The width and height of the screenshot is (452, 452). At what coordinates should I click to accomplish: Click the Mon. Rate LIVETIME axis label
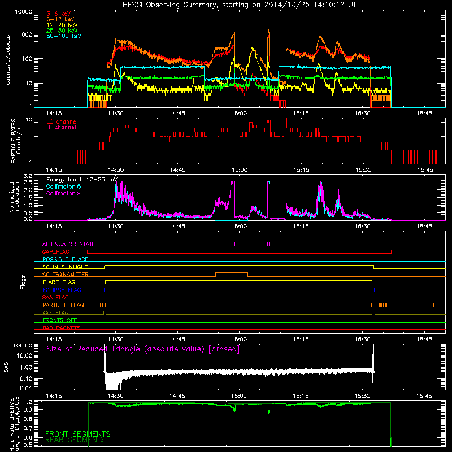[x=14, y=424]
